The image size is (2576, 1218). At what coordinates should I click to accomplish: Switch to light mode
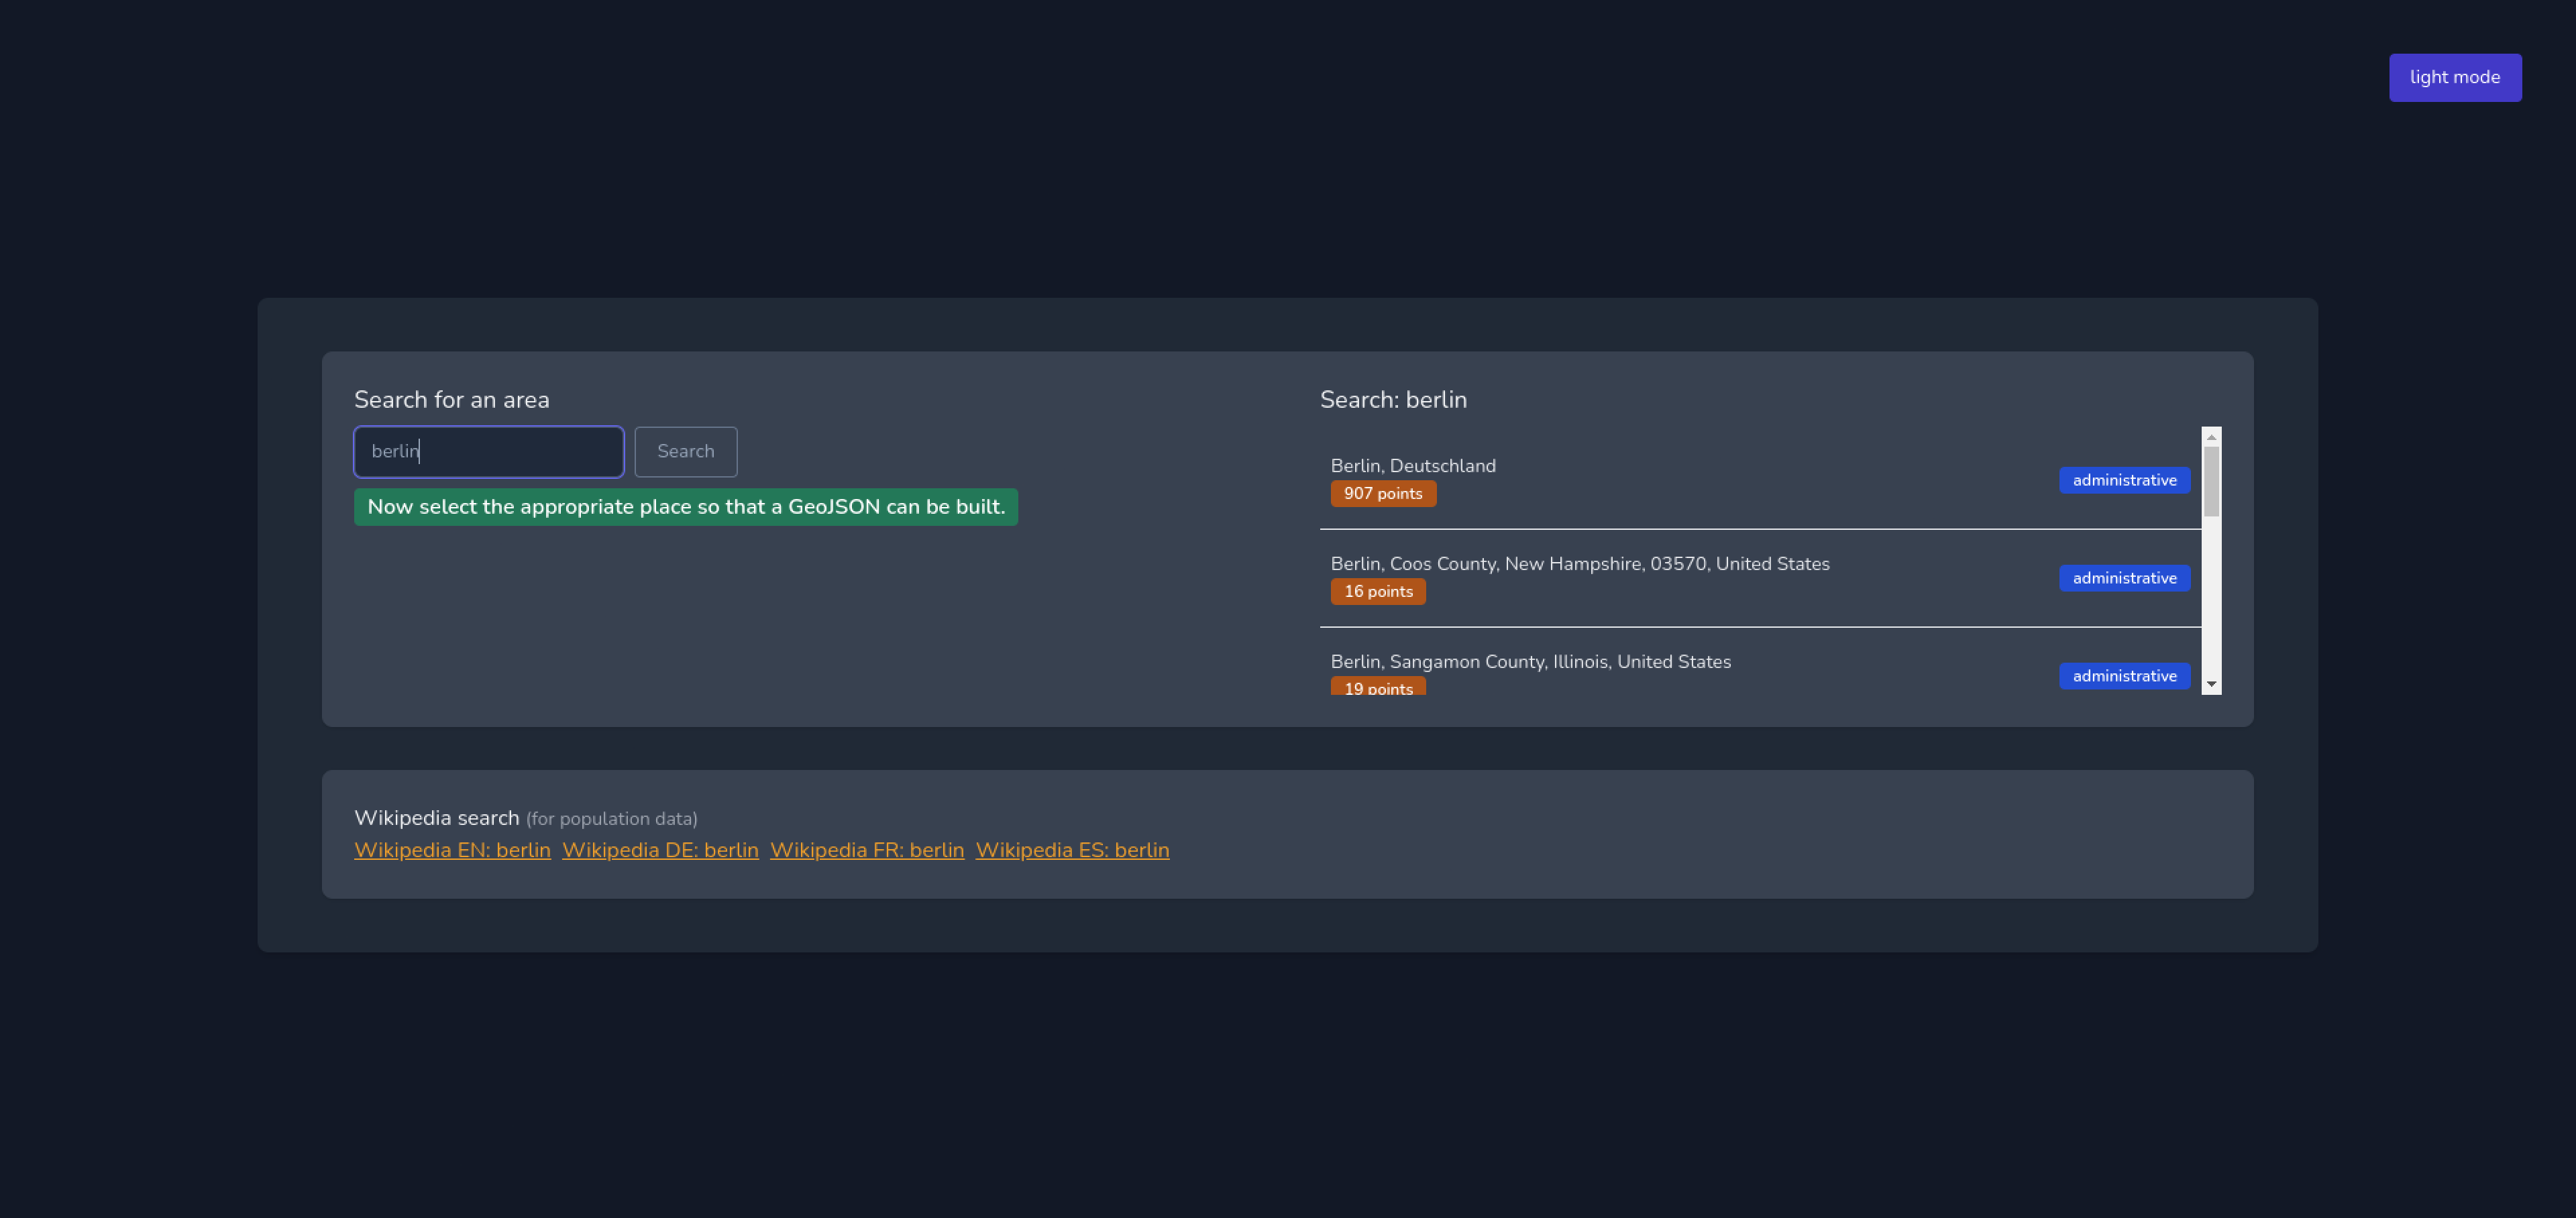[x=2454, y=78]
